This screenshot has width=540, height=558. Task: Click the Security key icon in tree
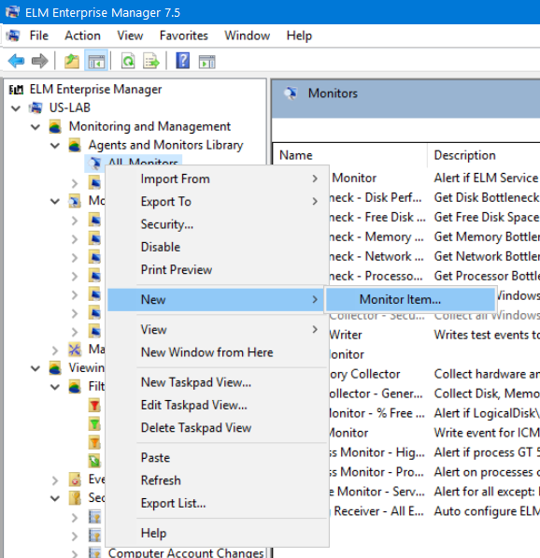(x=75, y=498)
